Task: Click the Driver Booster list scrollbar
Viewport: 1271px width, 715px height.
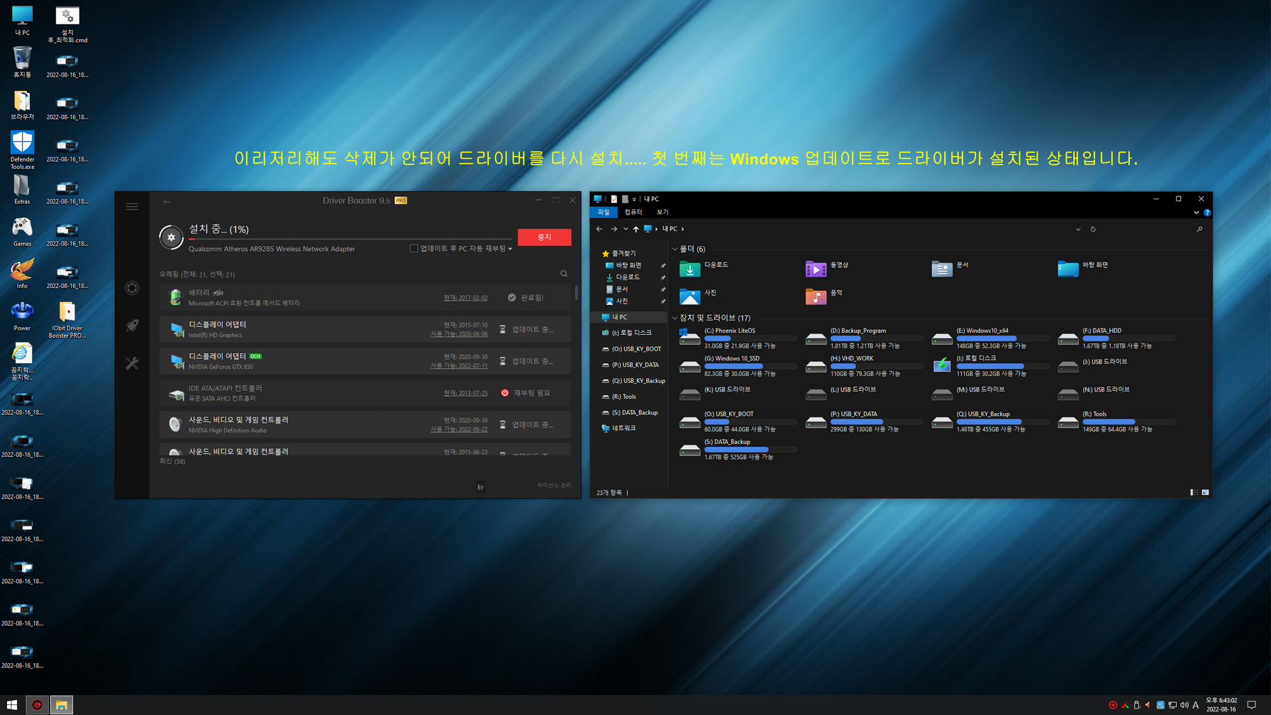Action: pos(576,292)
